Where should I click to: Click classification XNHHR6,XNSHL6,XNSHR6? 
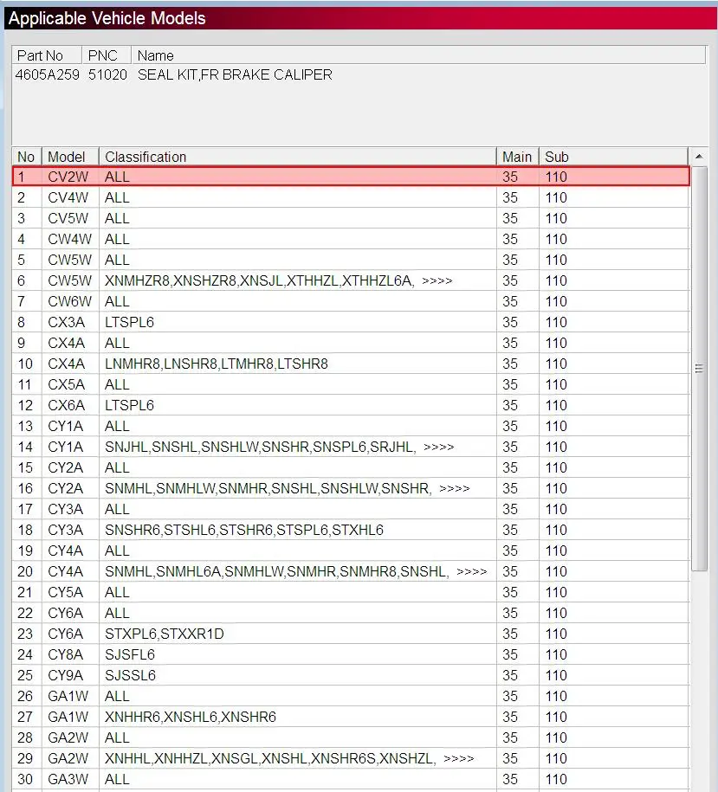191,717
